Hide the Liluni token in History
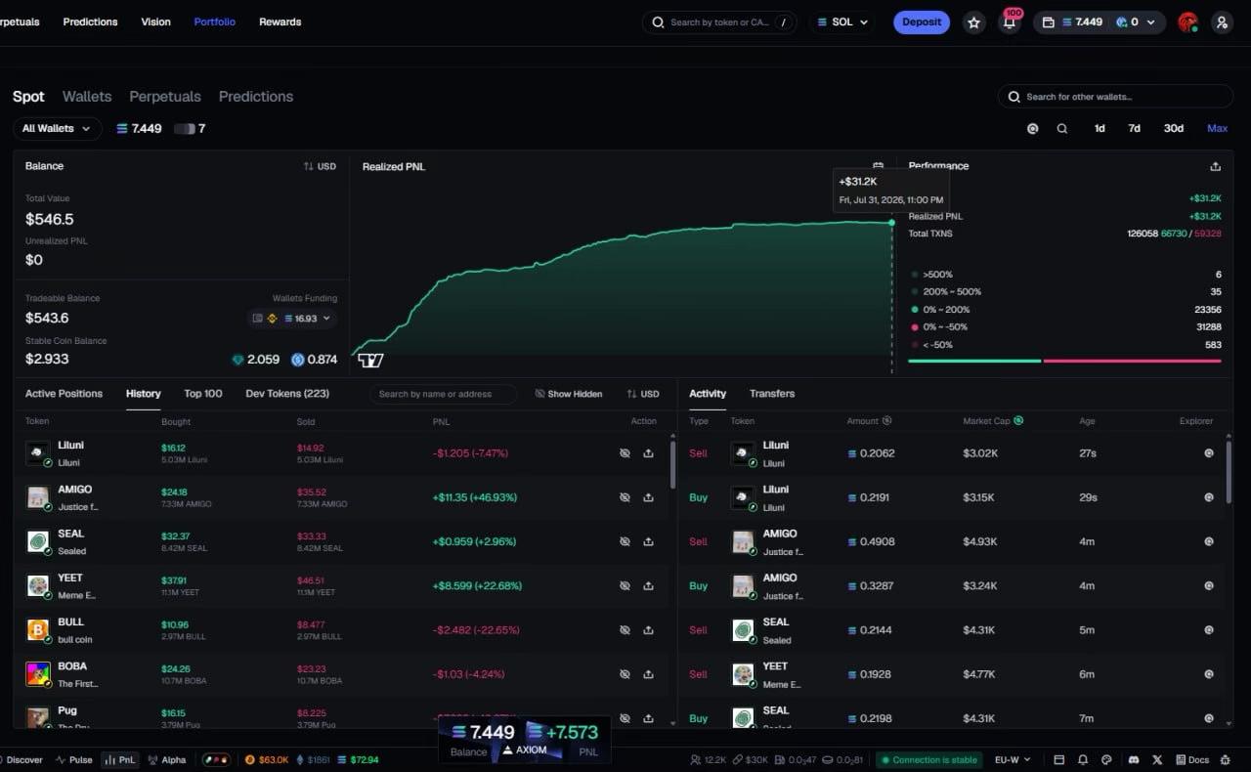1251x772 pixels. [x=625, y=453]
